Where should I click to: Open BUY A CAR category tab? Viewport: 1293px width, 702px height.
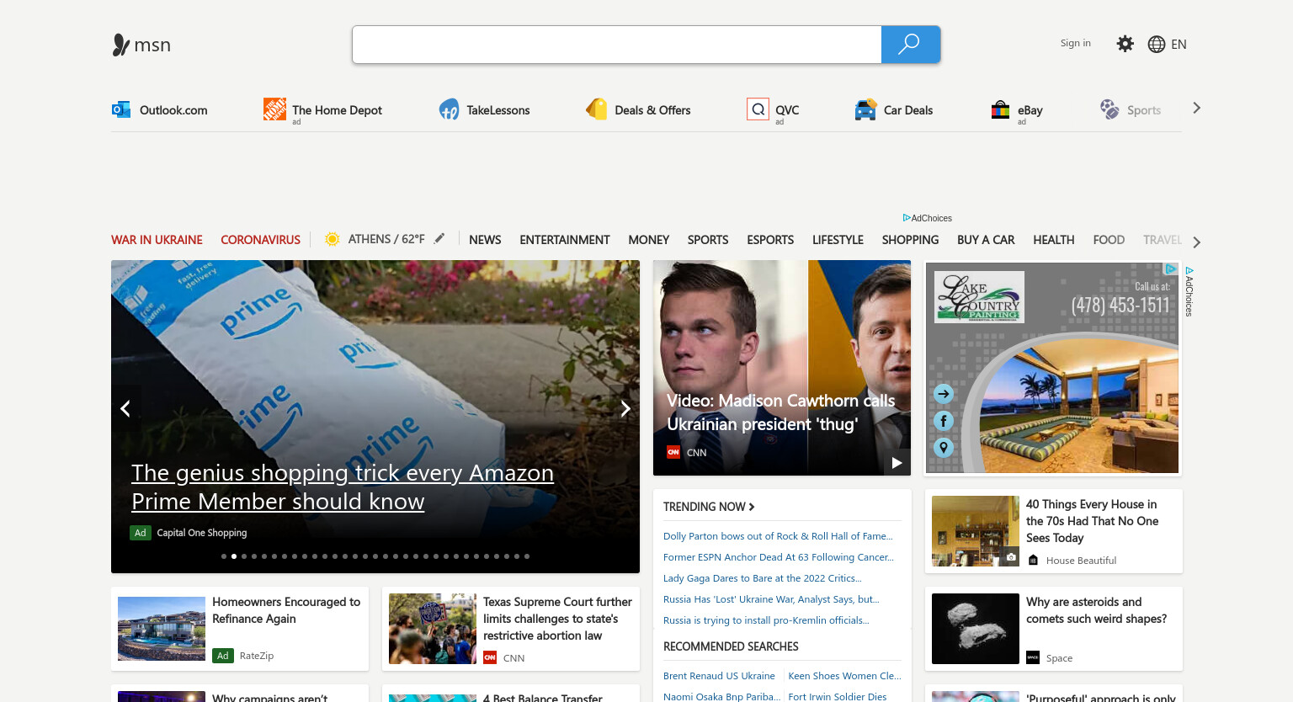[986, 240]
